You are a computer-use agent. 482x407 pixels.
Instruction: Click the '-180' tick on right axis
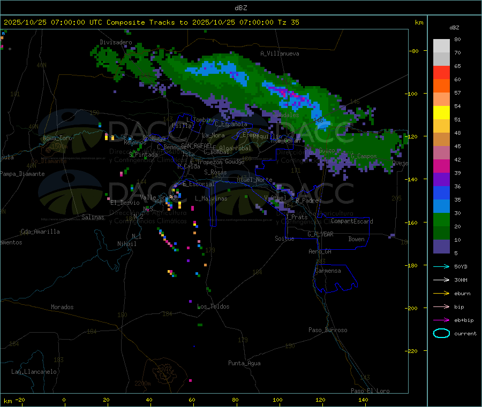pyautogui.click(x=413, y=265)
